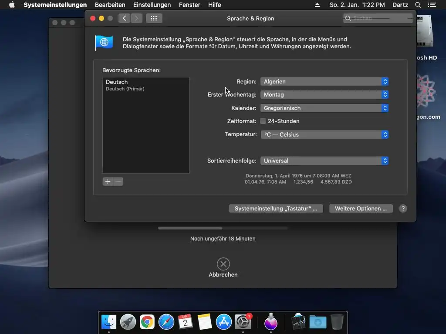This screenshot has width=446, height=334.
Task: Open Sortierreihenfolge dropdown showing Universal
Action: (x=324, y=161)
